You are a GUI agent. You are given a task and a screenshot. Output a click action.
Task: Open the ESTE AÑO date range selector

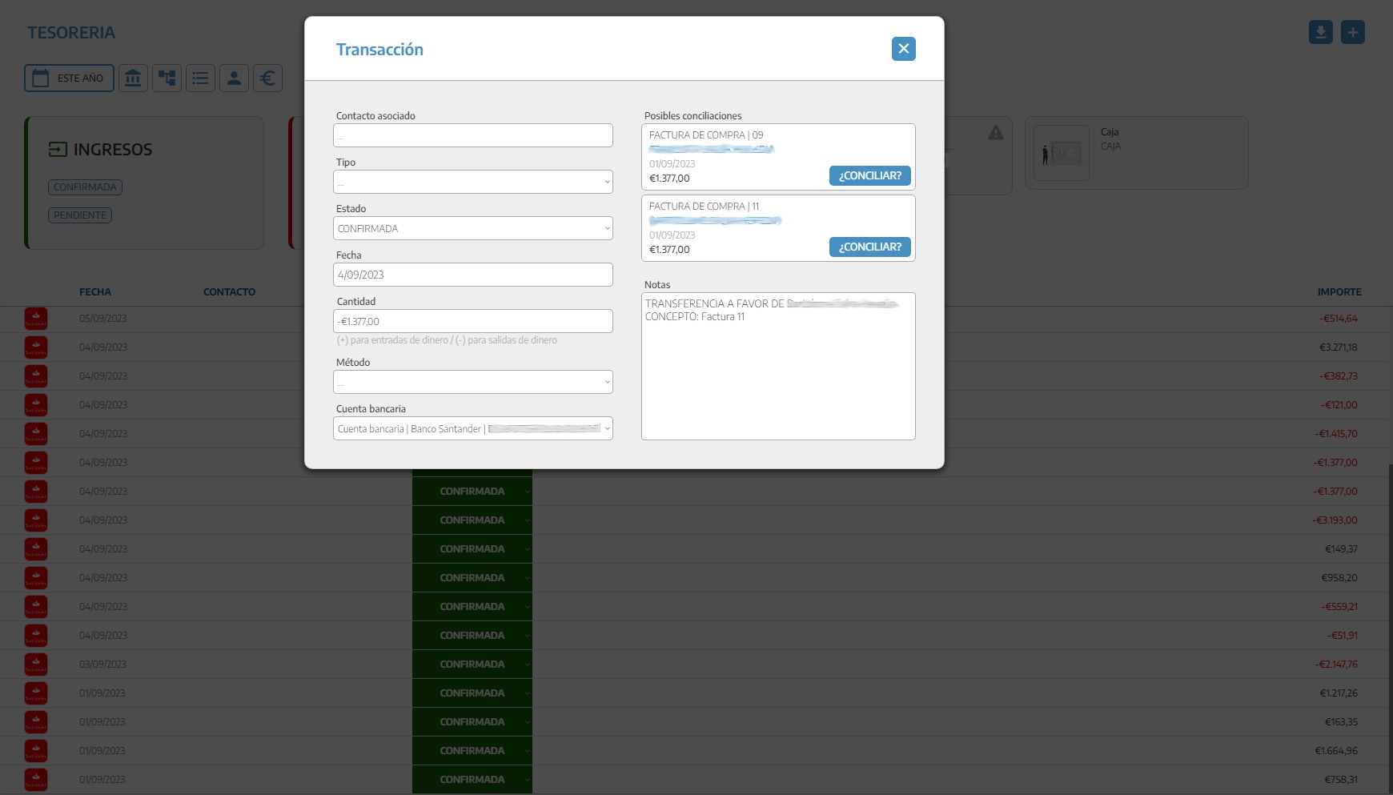[69, 78]
